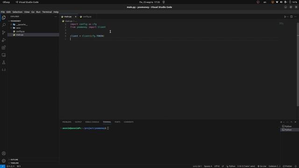Open the Run and Debug view
The image size is (299, 168).
point(4,40)
